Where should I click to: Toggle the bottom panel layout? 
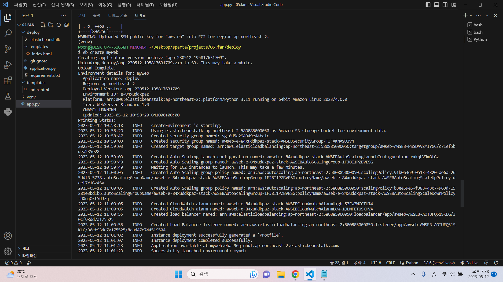436,5
